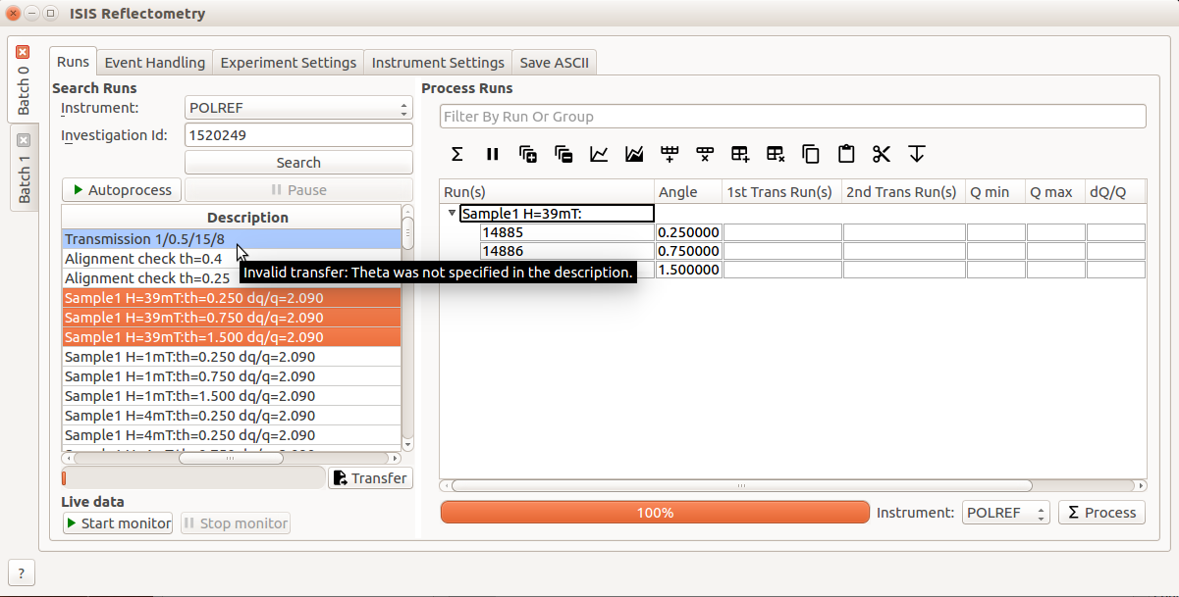The height and width of the screenshot is (597, 1179).
Task: Open the search Instrument POLREF dropdown
Action: [298, 108]
